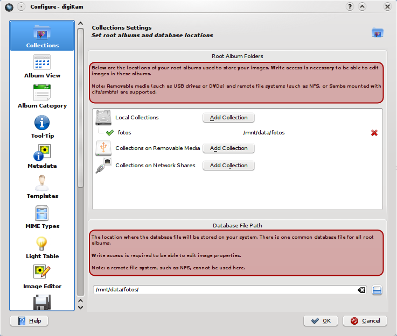Select MIME Types in the sidebar
397x336 pixels.
click(42, 217)
